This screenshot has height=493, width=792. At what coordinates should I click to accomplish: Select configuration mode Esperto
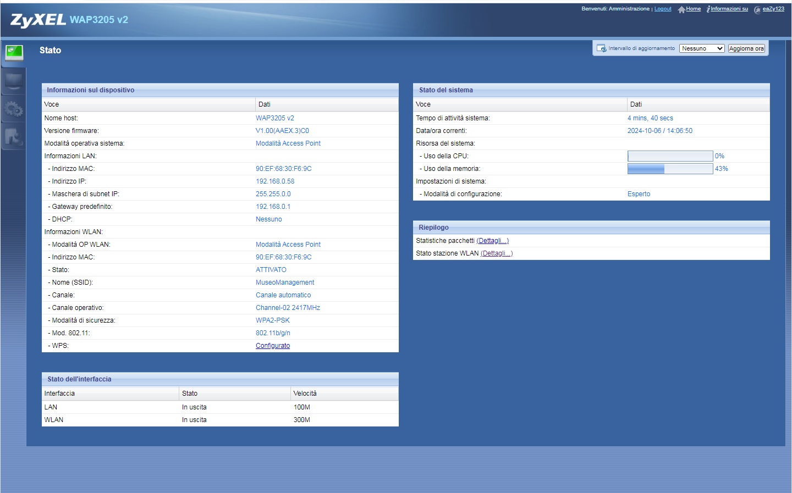click(639, 194)
